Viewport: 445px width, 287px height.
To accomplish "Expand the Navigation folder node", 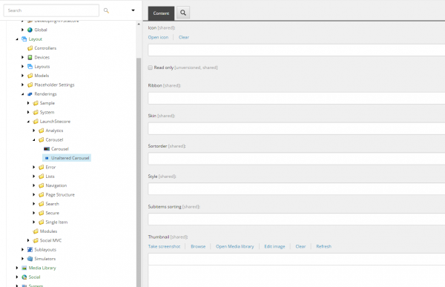I will pyautogui.click(x=34, y=185).
